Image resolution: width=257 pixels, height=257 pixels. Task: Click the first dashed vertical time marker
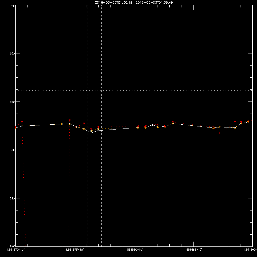[x=87, y=126]
